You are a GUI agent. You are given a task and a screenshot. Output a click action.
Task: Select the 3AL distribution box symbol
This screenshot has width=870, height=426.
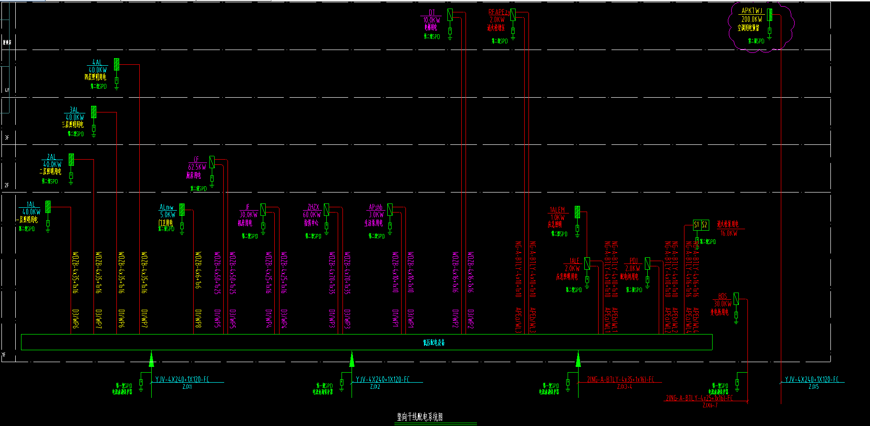94,112
